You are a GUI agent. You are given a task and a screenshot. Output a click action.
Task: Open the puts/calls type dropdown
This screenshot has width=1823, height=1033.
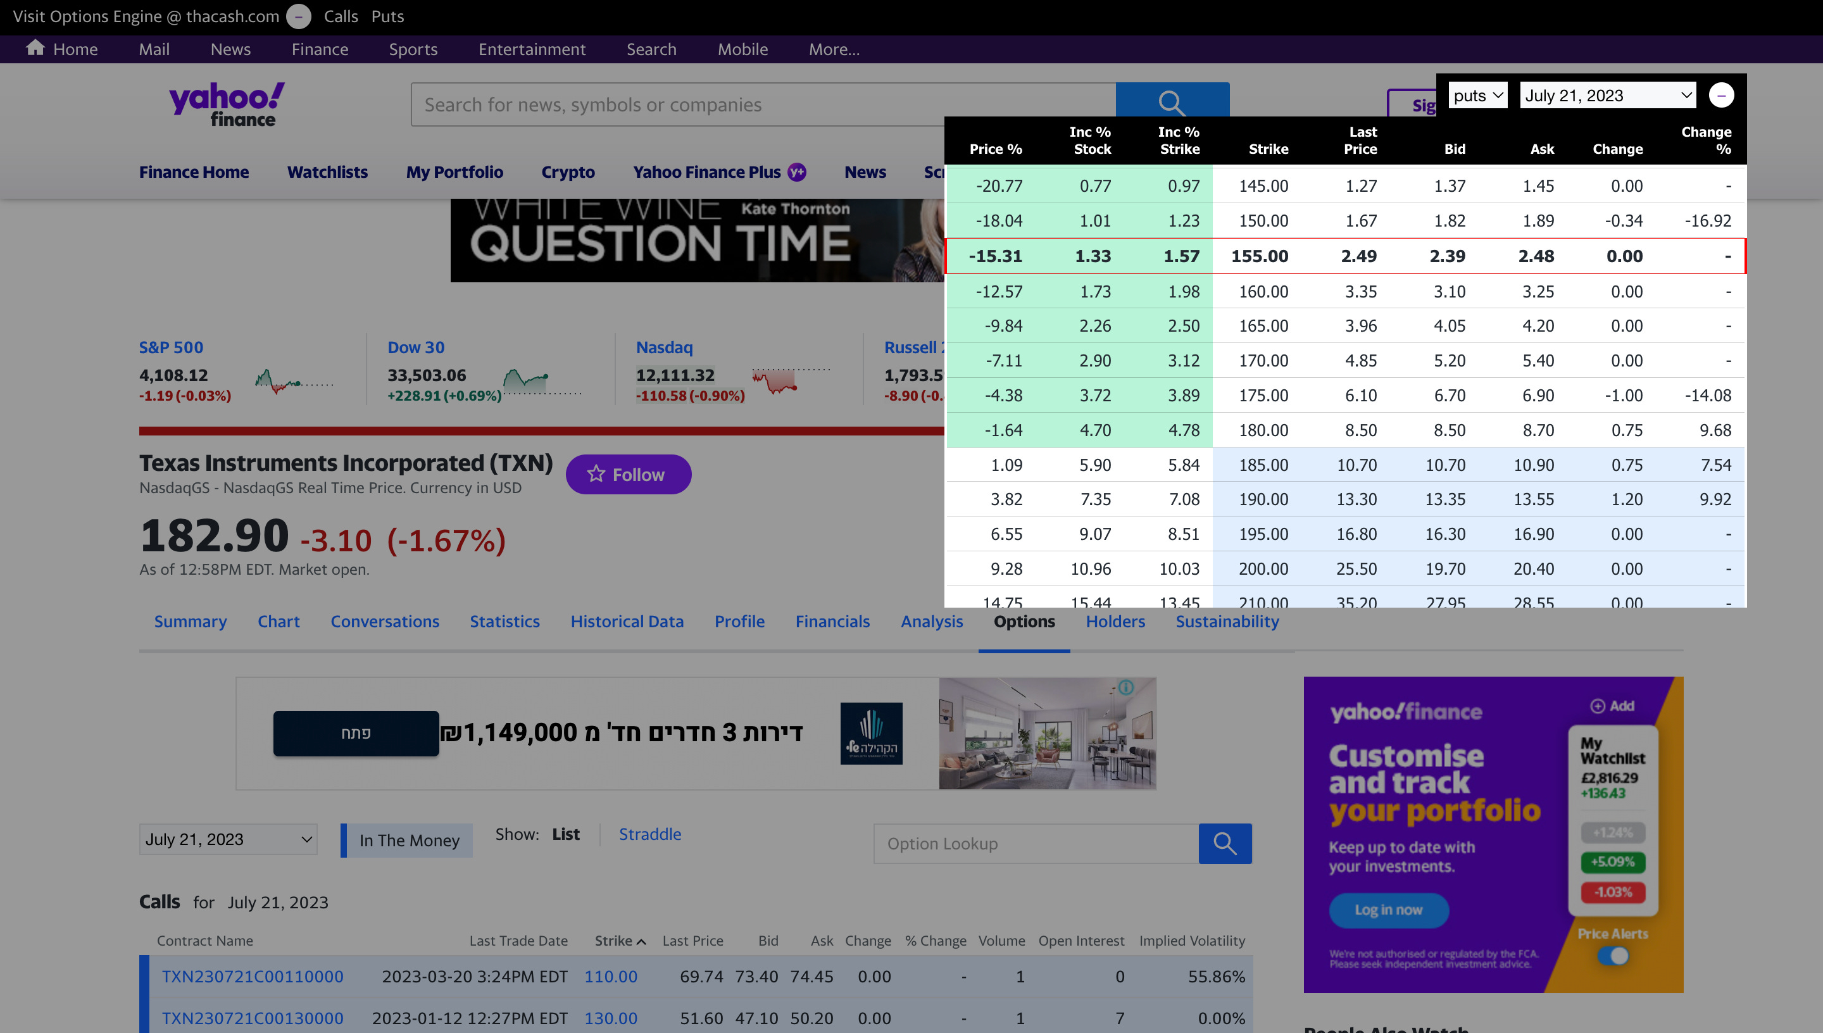(x=1477, y=95)
